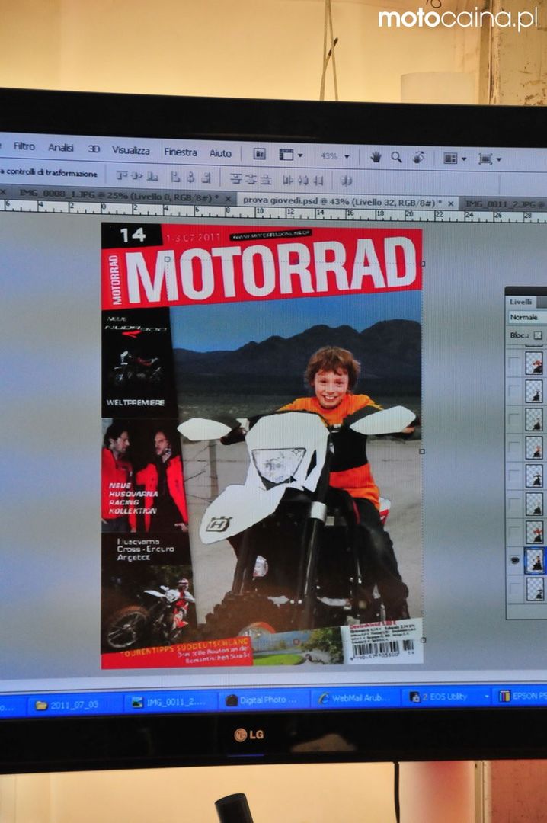547x823 pixels.
Task: Align left edges of layers
Action: coord(175,178)
